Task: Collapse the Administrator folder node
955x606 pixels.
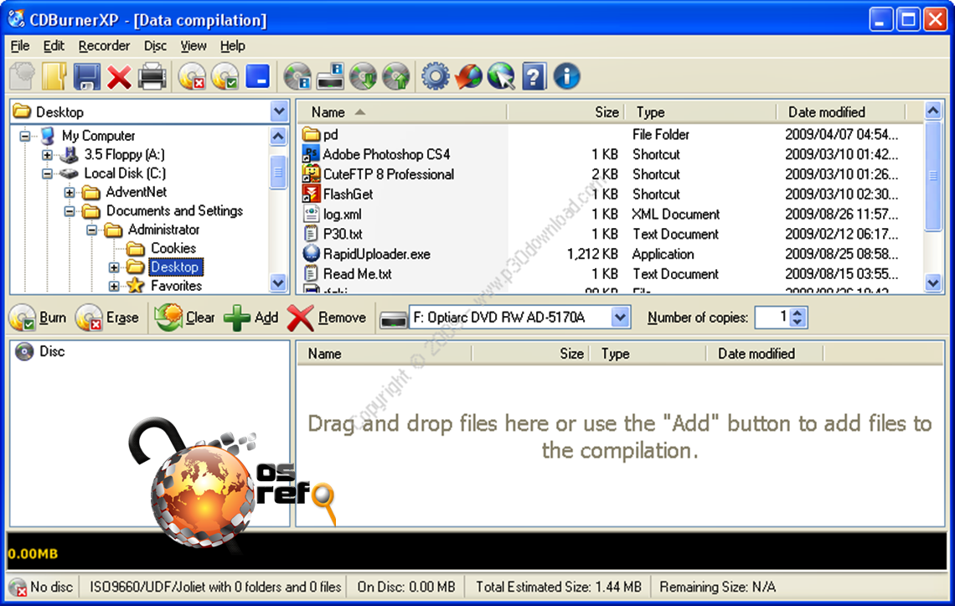Action: click(91, 230)
